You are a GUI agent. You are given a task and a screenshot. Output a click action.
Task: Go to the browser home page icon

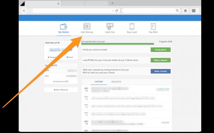pyautogui.click(x=185, y=11)
